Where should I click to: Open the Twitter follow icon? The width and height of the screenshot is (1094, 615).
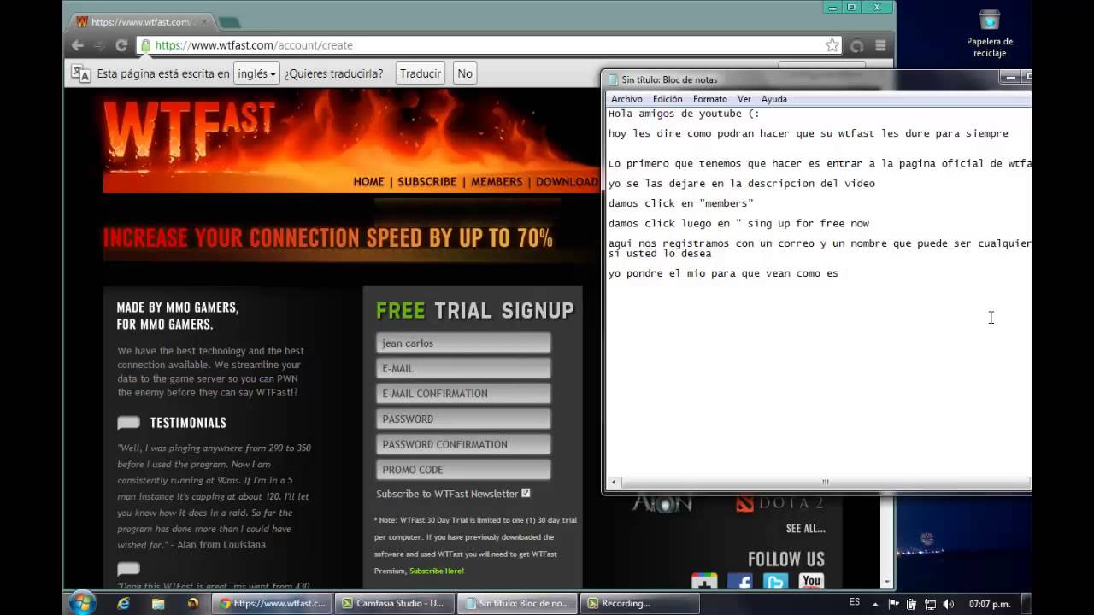775,582
